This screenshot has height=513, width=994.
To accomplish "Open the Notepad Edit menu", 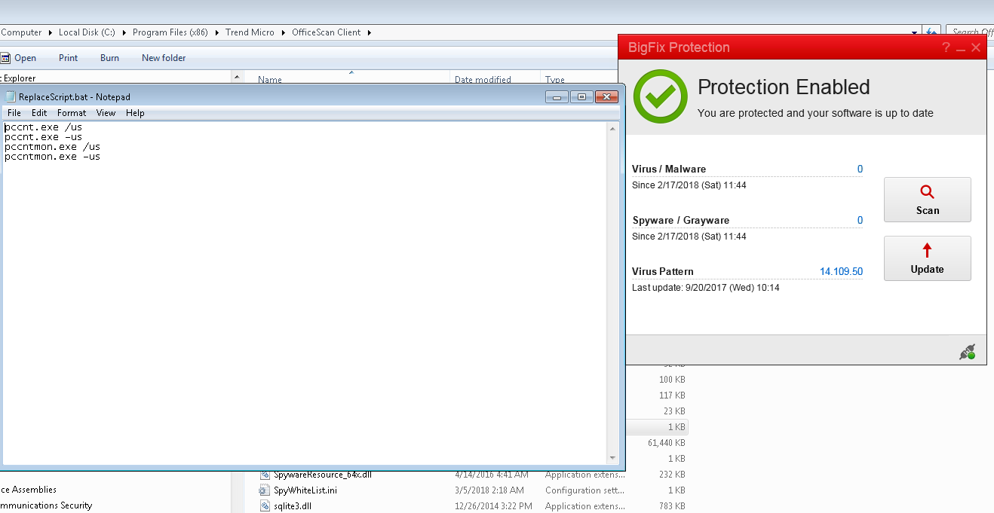I will coord(39,113).
